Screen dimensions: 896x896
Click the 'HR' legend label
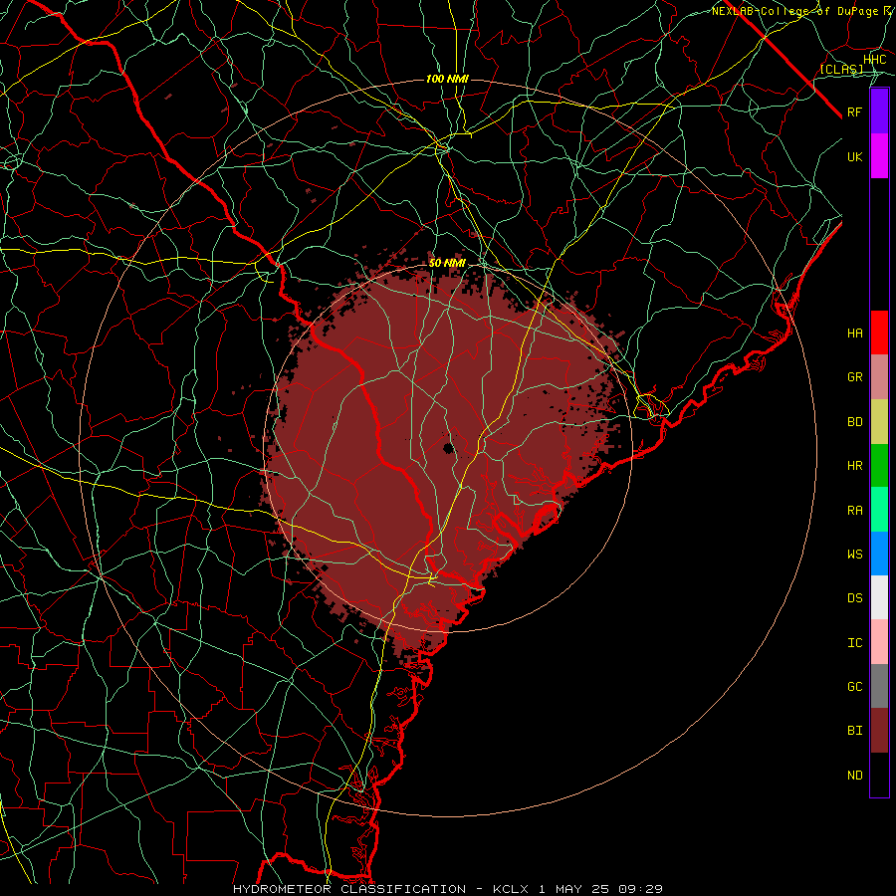[x=855, y=466]
